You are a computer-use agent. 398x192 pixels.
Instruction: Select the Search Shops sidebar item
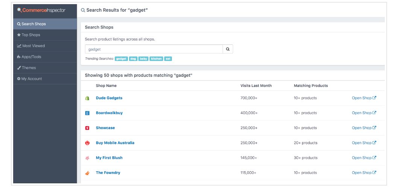(x=33, y=24)
